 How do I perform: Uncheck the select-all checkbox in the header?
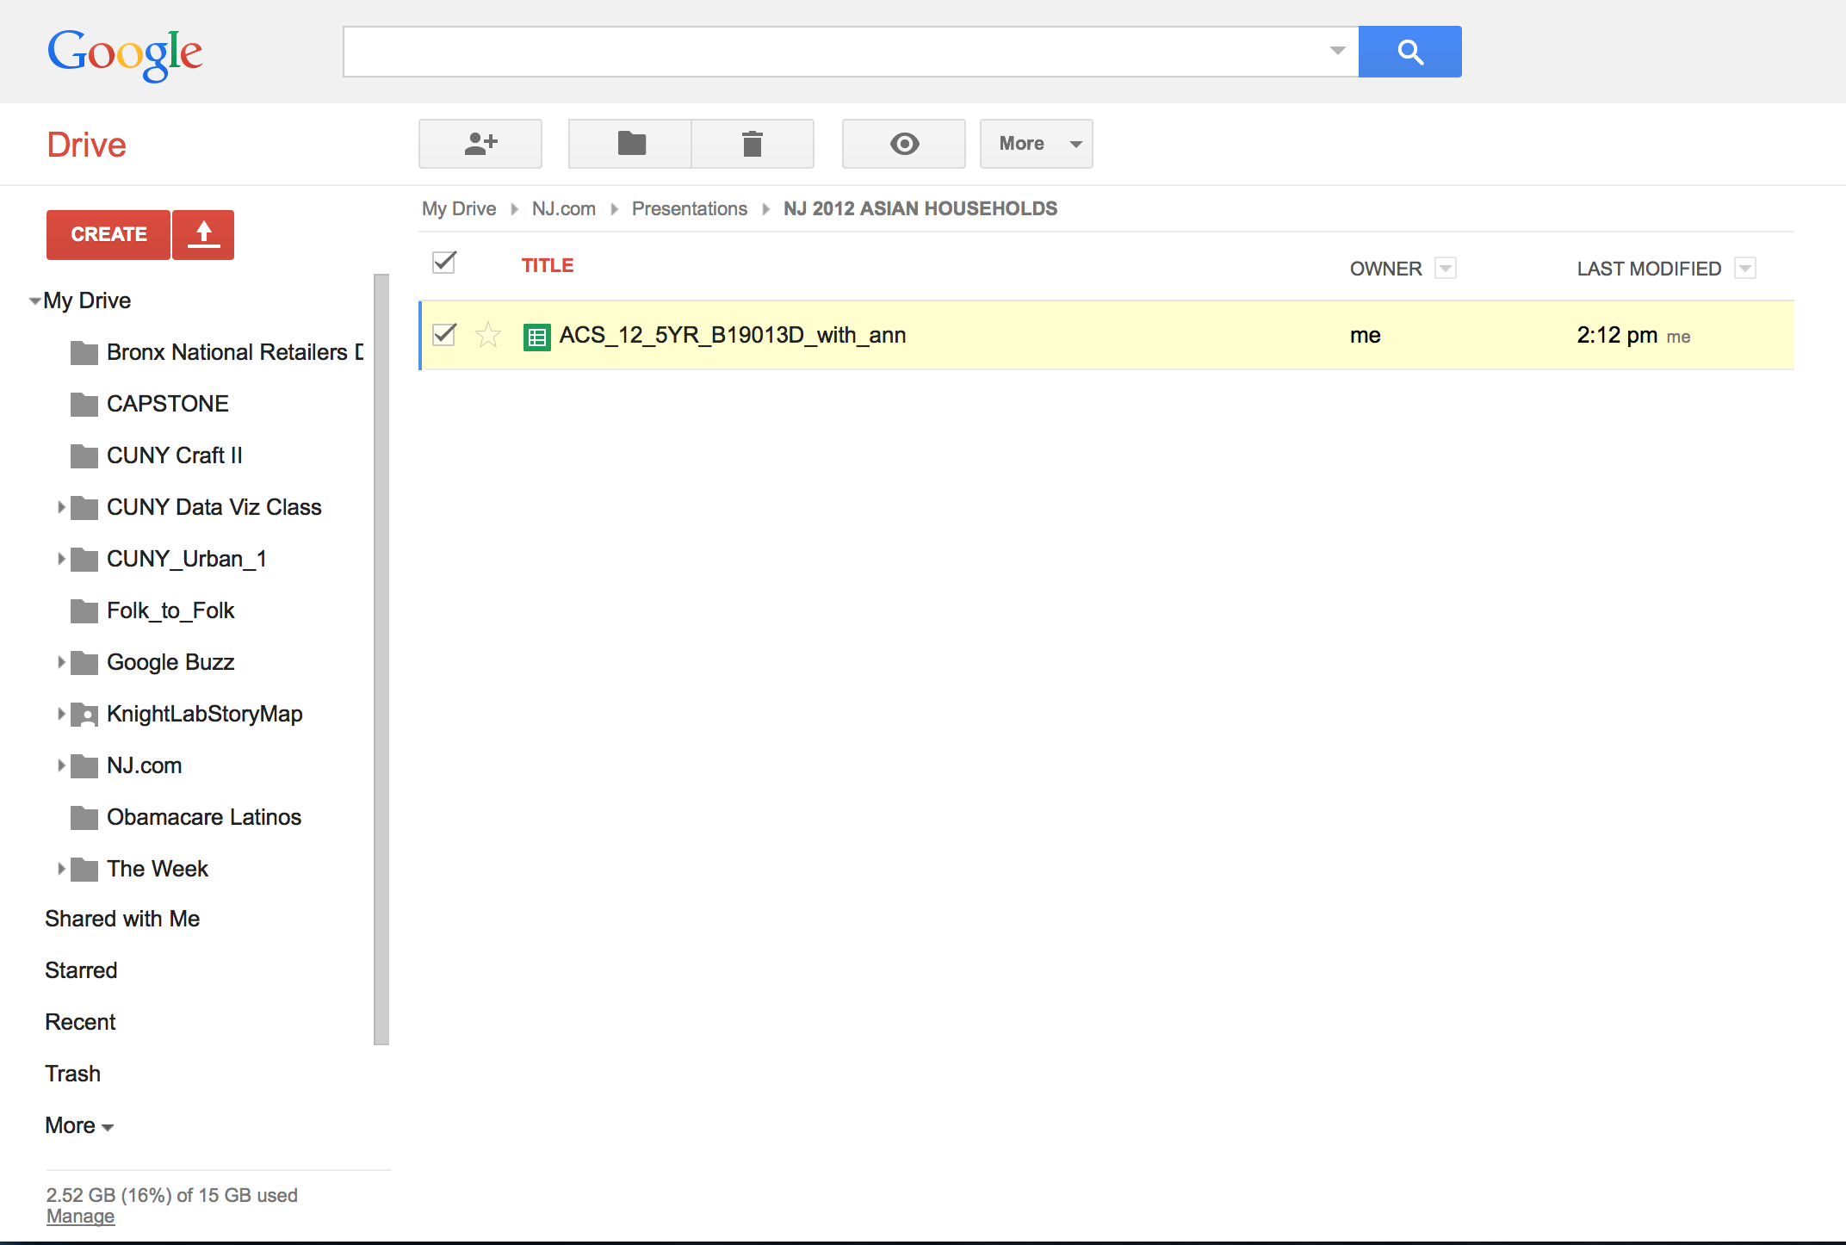[x=444, y=262]
